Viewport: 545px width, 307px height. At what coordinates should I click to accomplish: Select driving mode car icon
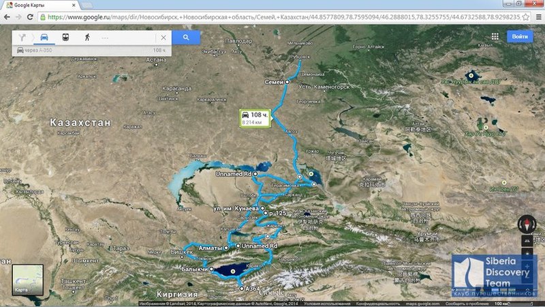tap(44, 38)
